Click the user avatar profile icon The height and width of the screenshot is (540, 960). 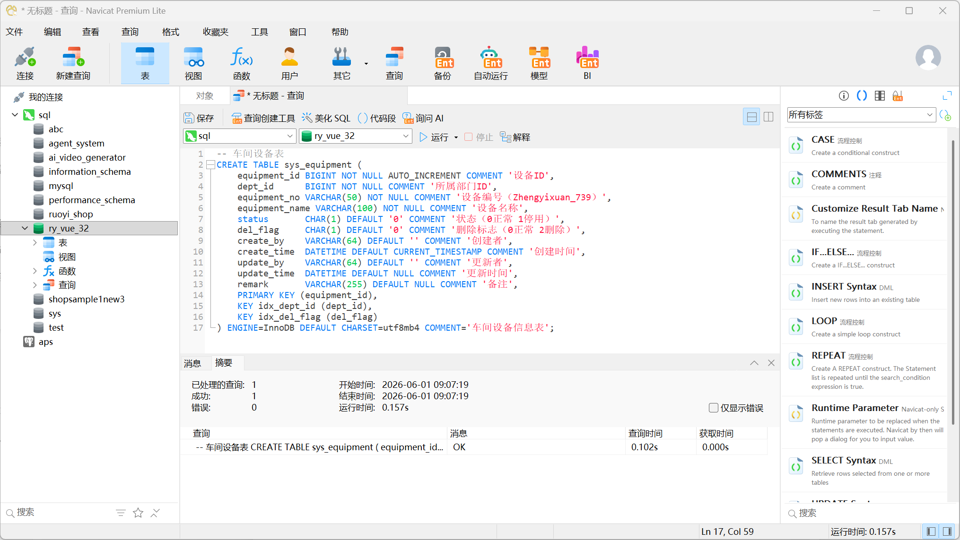click(x=928, y=58)
